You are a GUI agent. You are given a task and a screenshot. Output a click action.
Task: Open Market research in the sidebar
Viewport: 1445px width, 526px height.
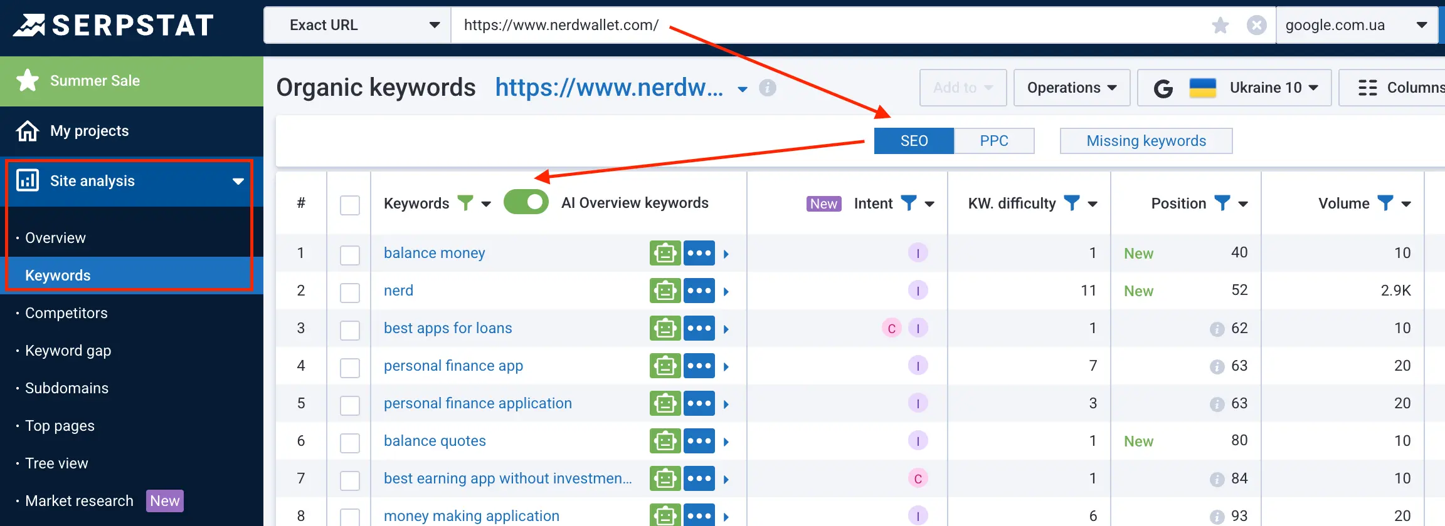[79, 501]
